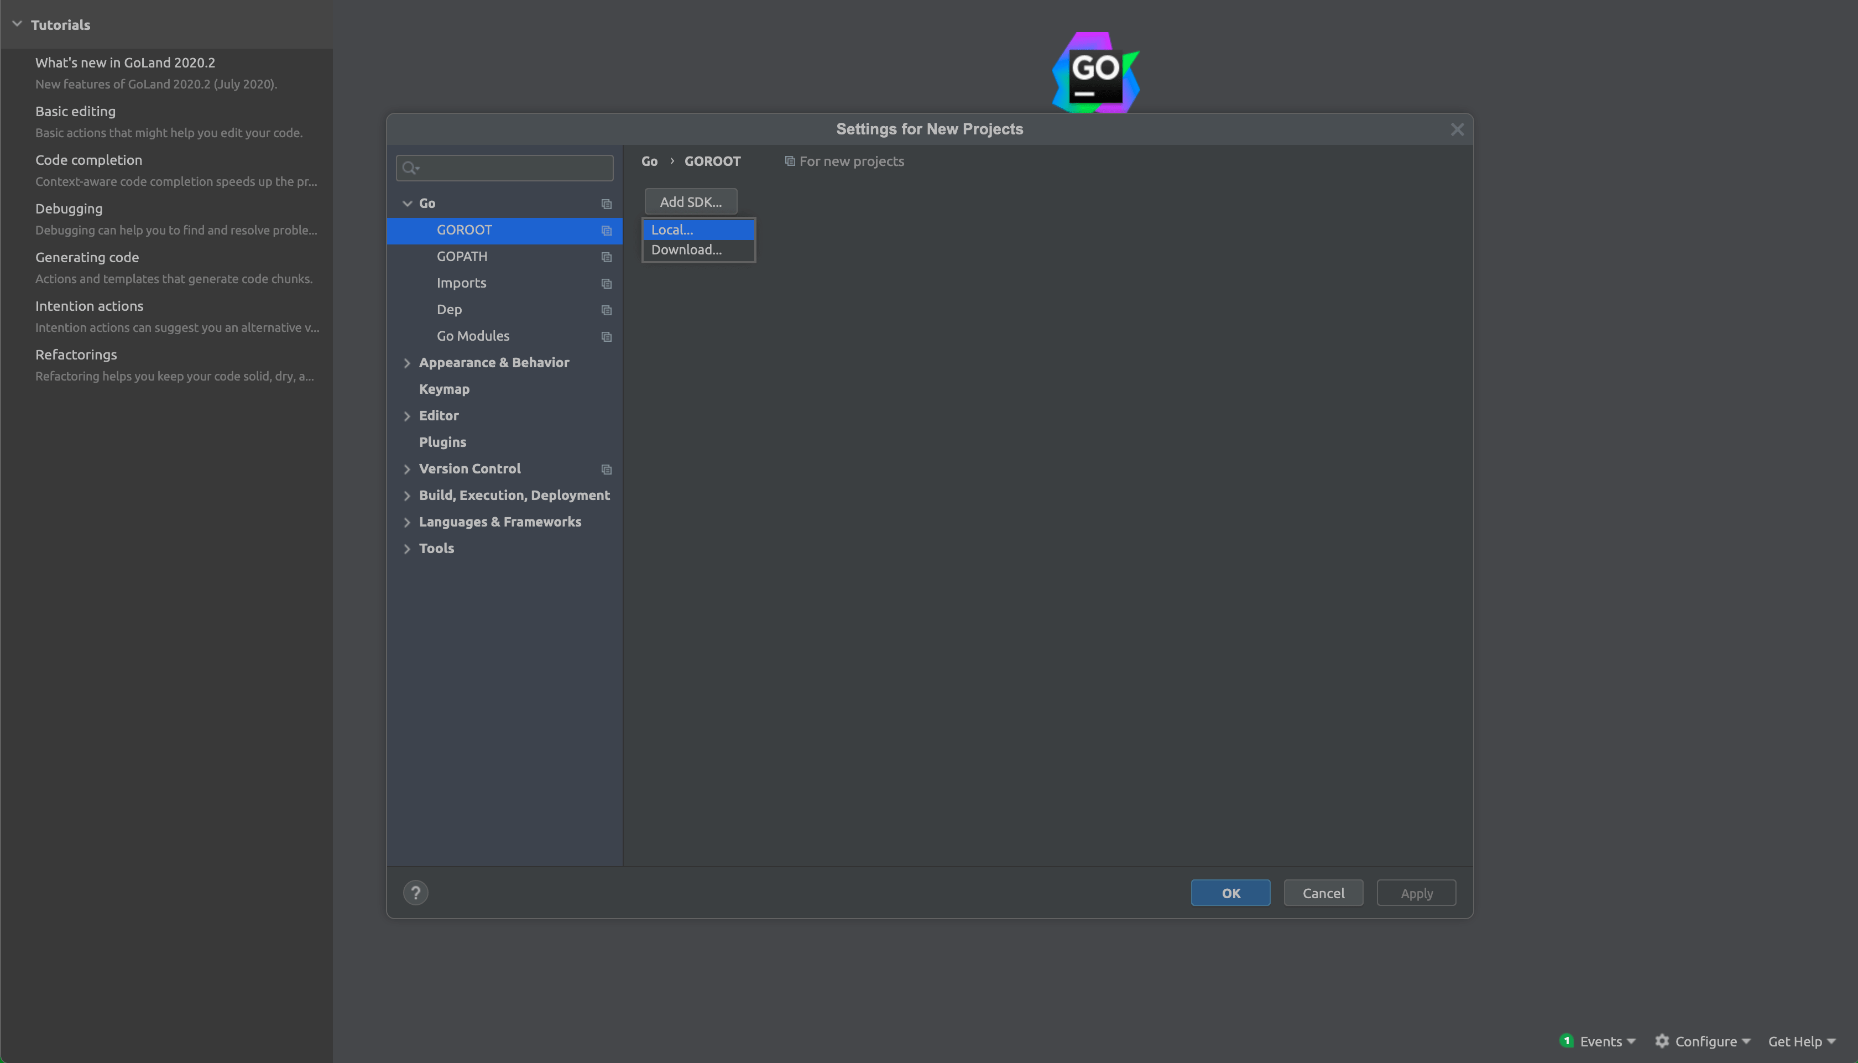Select Go Modules in the settings tree
This screenshot has height=1063, width=1858.
pos(504,337)
